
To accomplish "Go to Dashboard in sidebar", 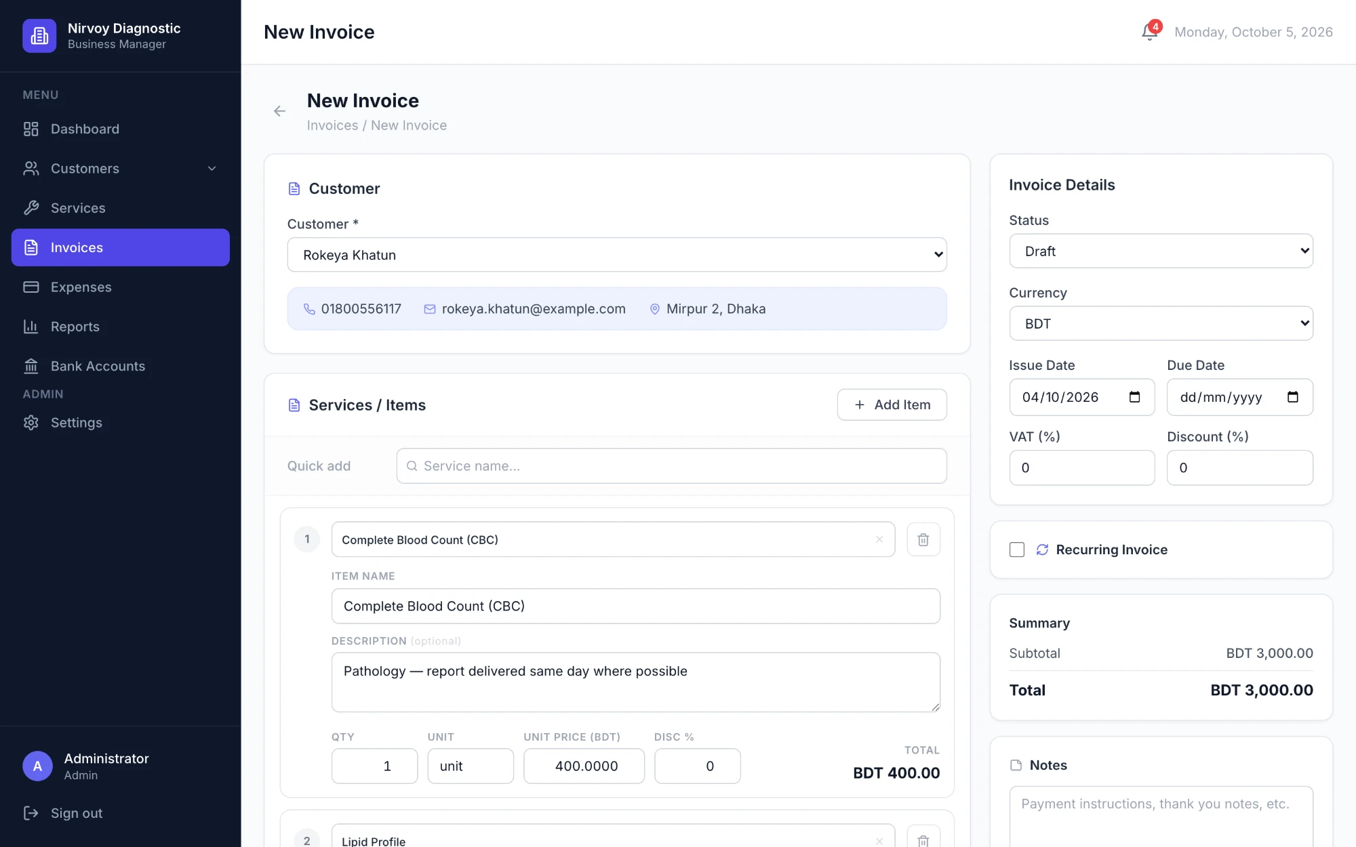I will (121, 129).
